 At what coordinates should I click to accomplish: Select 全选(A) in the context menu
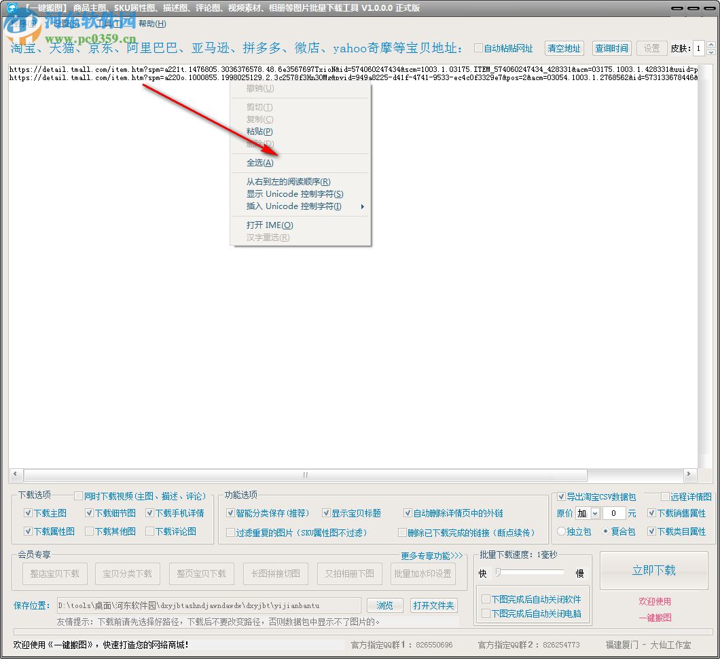tap(259, 163)
